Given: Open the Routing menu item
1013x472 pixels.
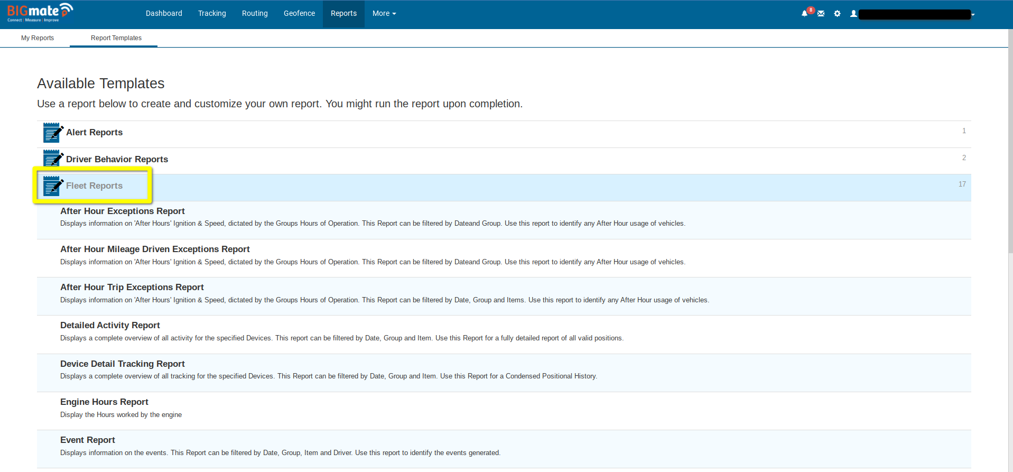Looking at the screenshot, I should (255, 14).
